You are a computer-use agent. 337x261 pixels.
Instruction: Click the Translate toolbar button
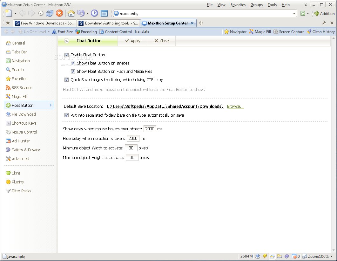point(142,31)
